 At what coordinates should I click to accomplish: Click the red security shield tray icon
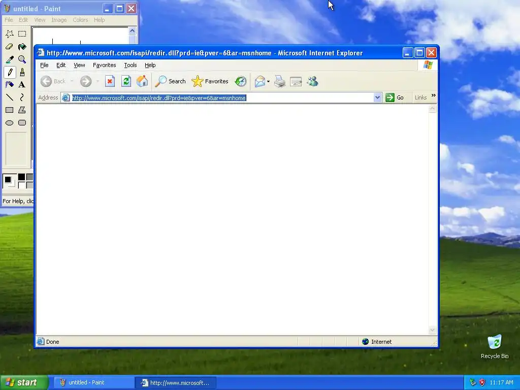click(x=482, y=382)
